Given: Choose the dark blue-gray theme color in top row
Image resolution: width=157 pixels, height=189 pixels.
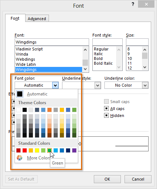Looking at the screenshot, I should (x=37, y=110).
